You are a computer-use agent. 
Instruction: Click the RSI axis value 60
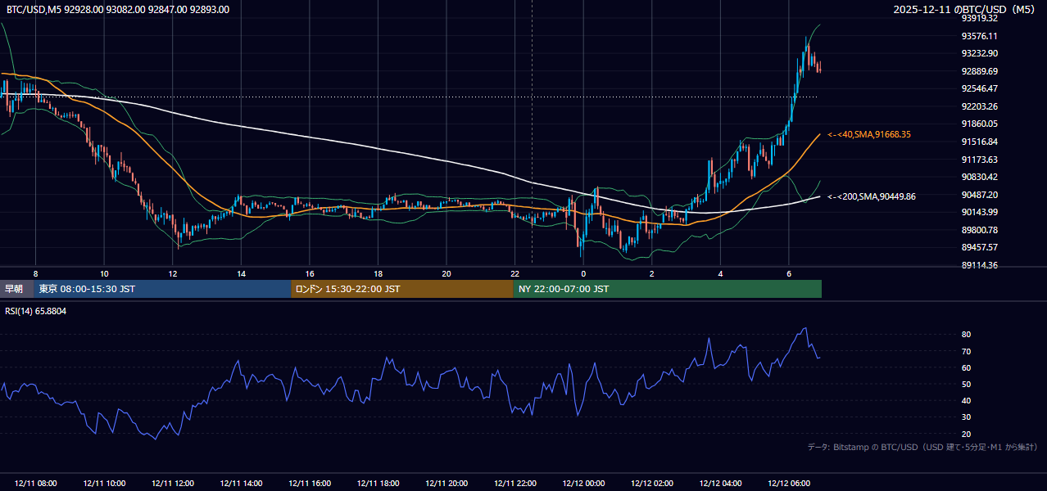tap(966, 367)
